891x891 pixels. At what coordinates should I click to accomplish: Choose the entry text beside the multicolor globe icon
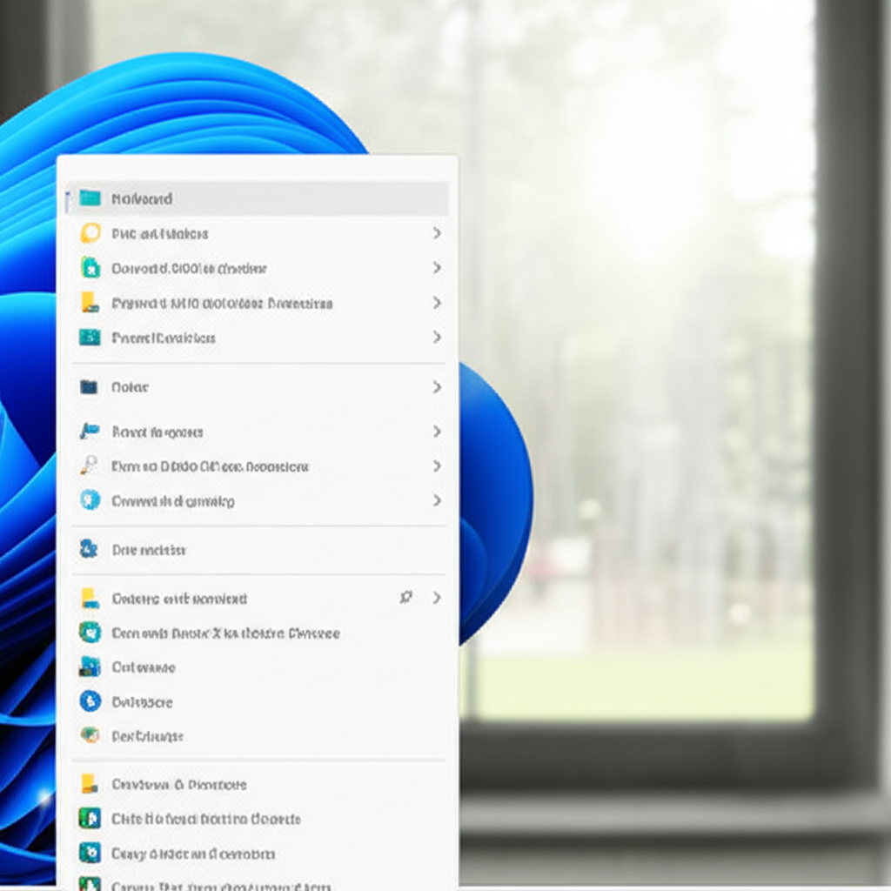pyautogui.click(x=147, y=736)
